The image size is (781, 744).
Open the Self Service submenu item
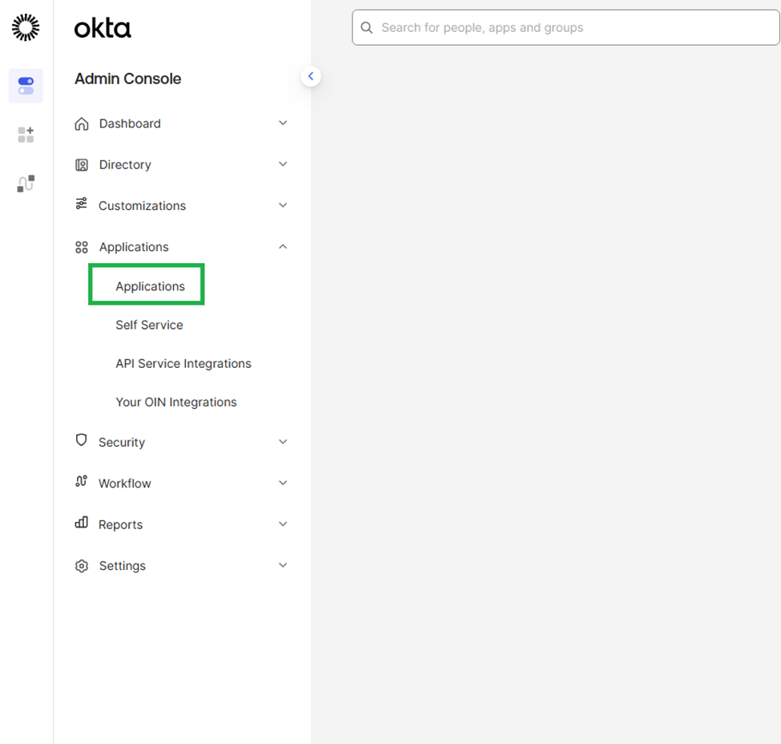click(150, 325)
